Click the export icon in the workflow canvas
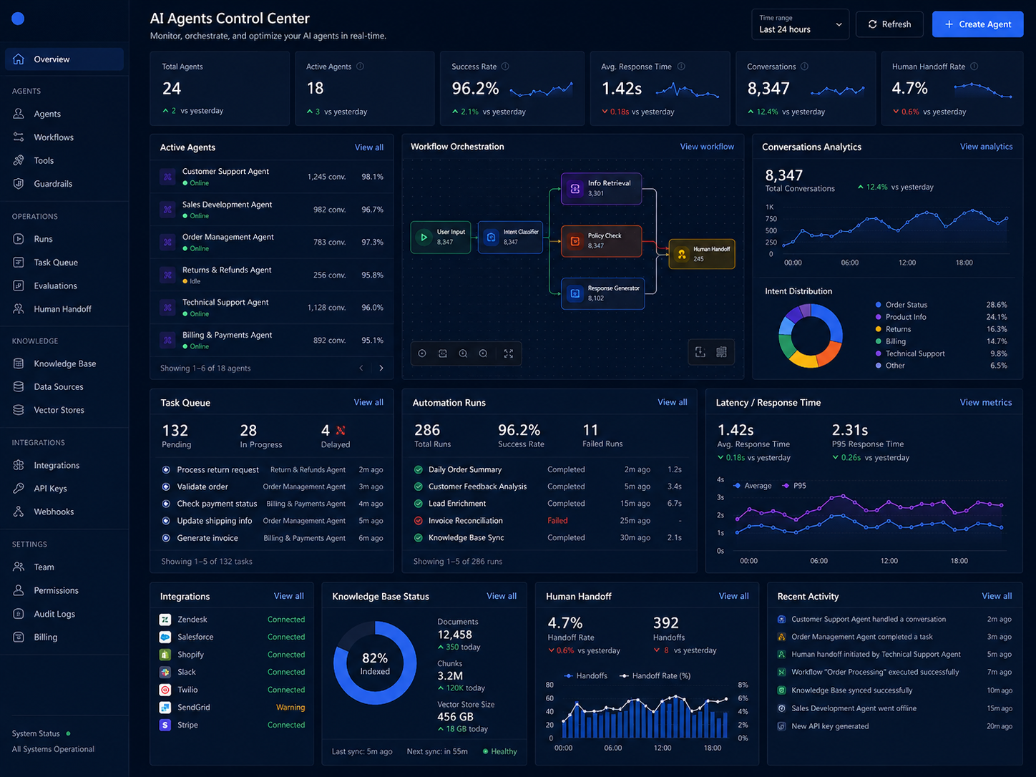The width and height of the screenshot is (1036, 777). (x=700, y=352)
